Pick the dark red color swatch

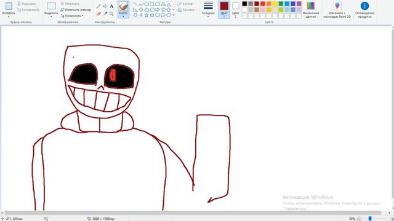point(257,4)
